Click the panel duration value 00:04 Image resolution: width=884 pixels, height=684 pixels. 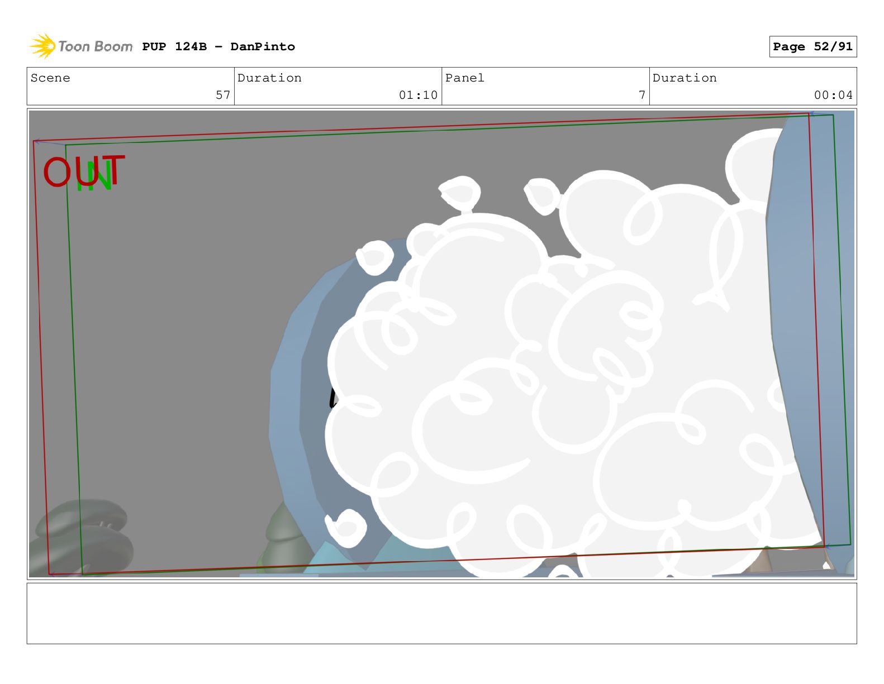[x=833, y=95]
